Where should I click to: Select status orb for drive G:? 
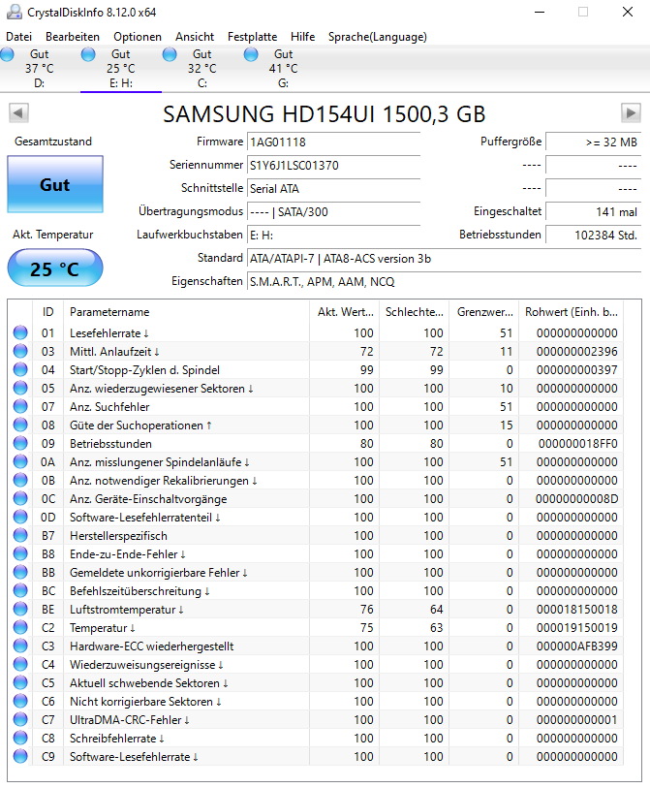pos(251,54)
